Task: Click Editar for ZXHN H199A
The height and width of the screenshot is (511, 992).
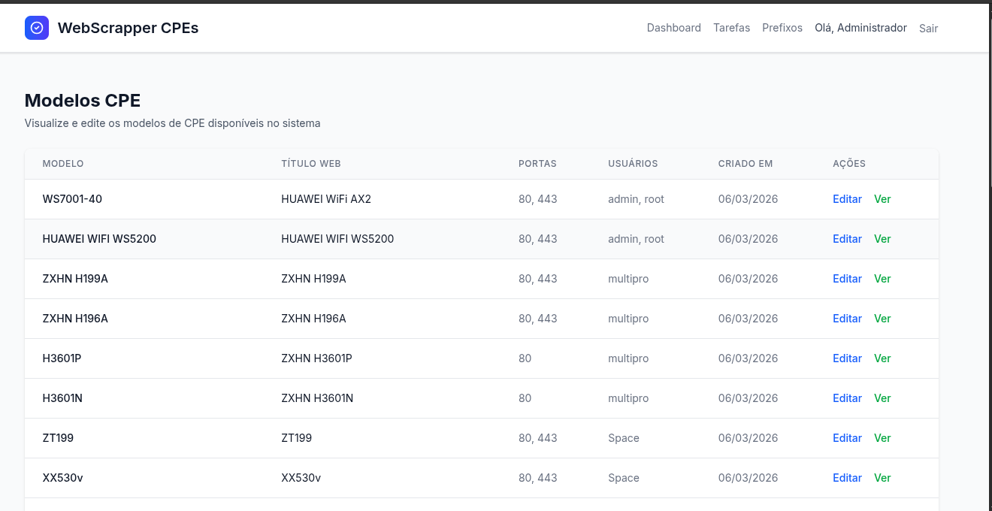Action: coord(847,279)
